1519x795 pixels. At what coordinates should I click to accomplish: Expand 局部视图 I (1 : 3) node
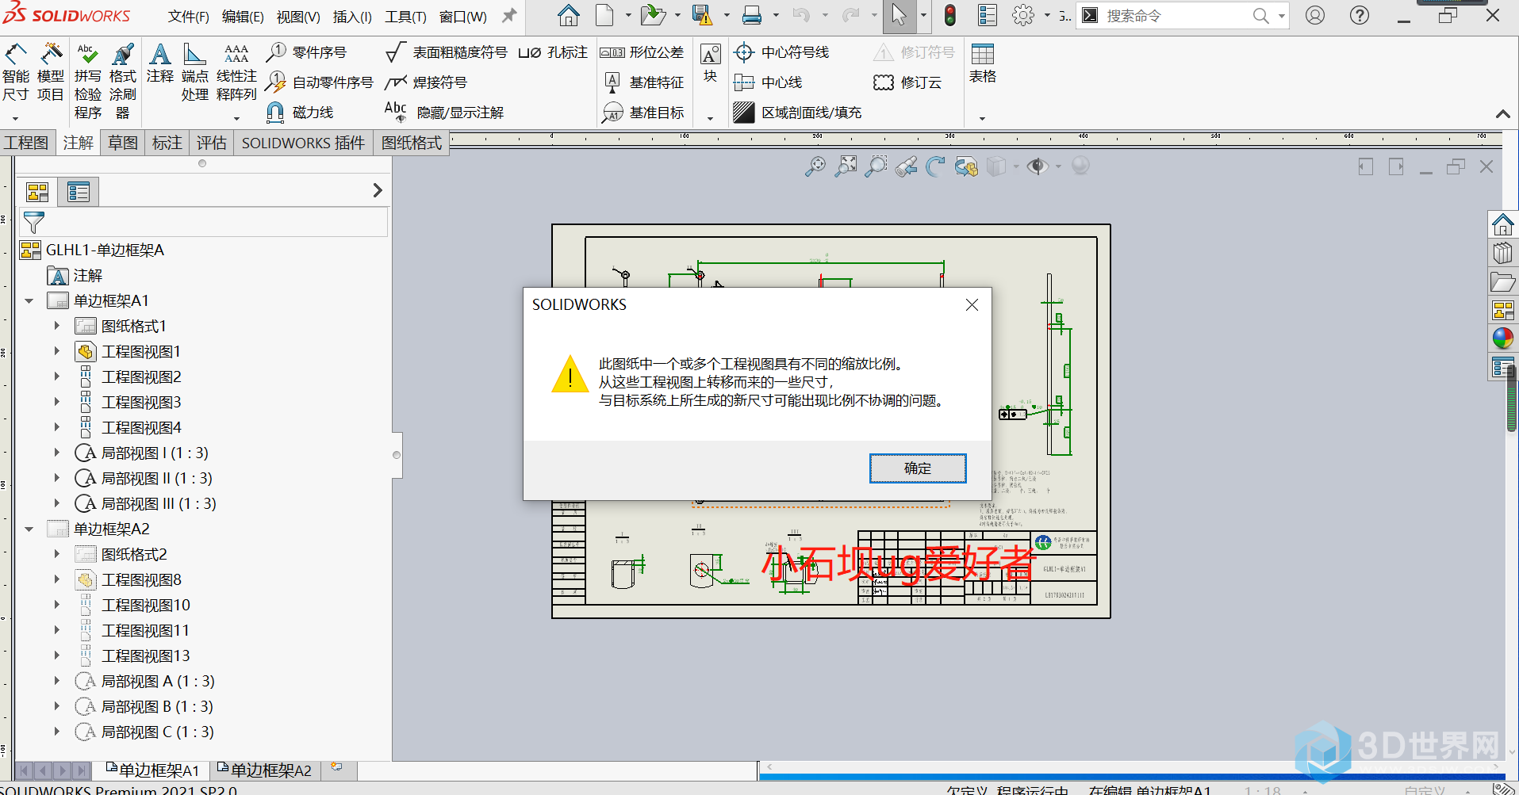(57, 453)
